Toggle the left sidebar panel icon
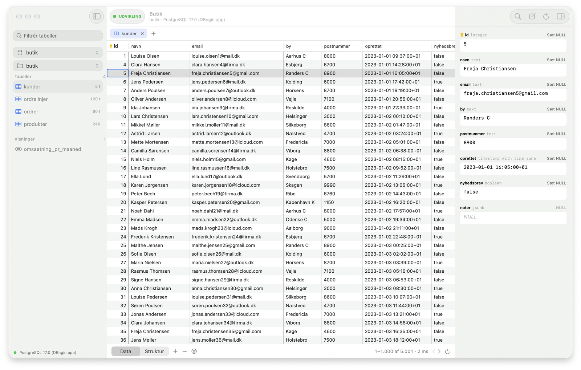581x370 pixels. [97, 16]
